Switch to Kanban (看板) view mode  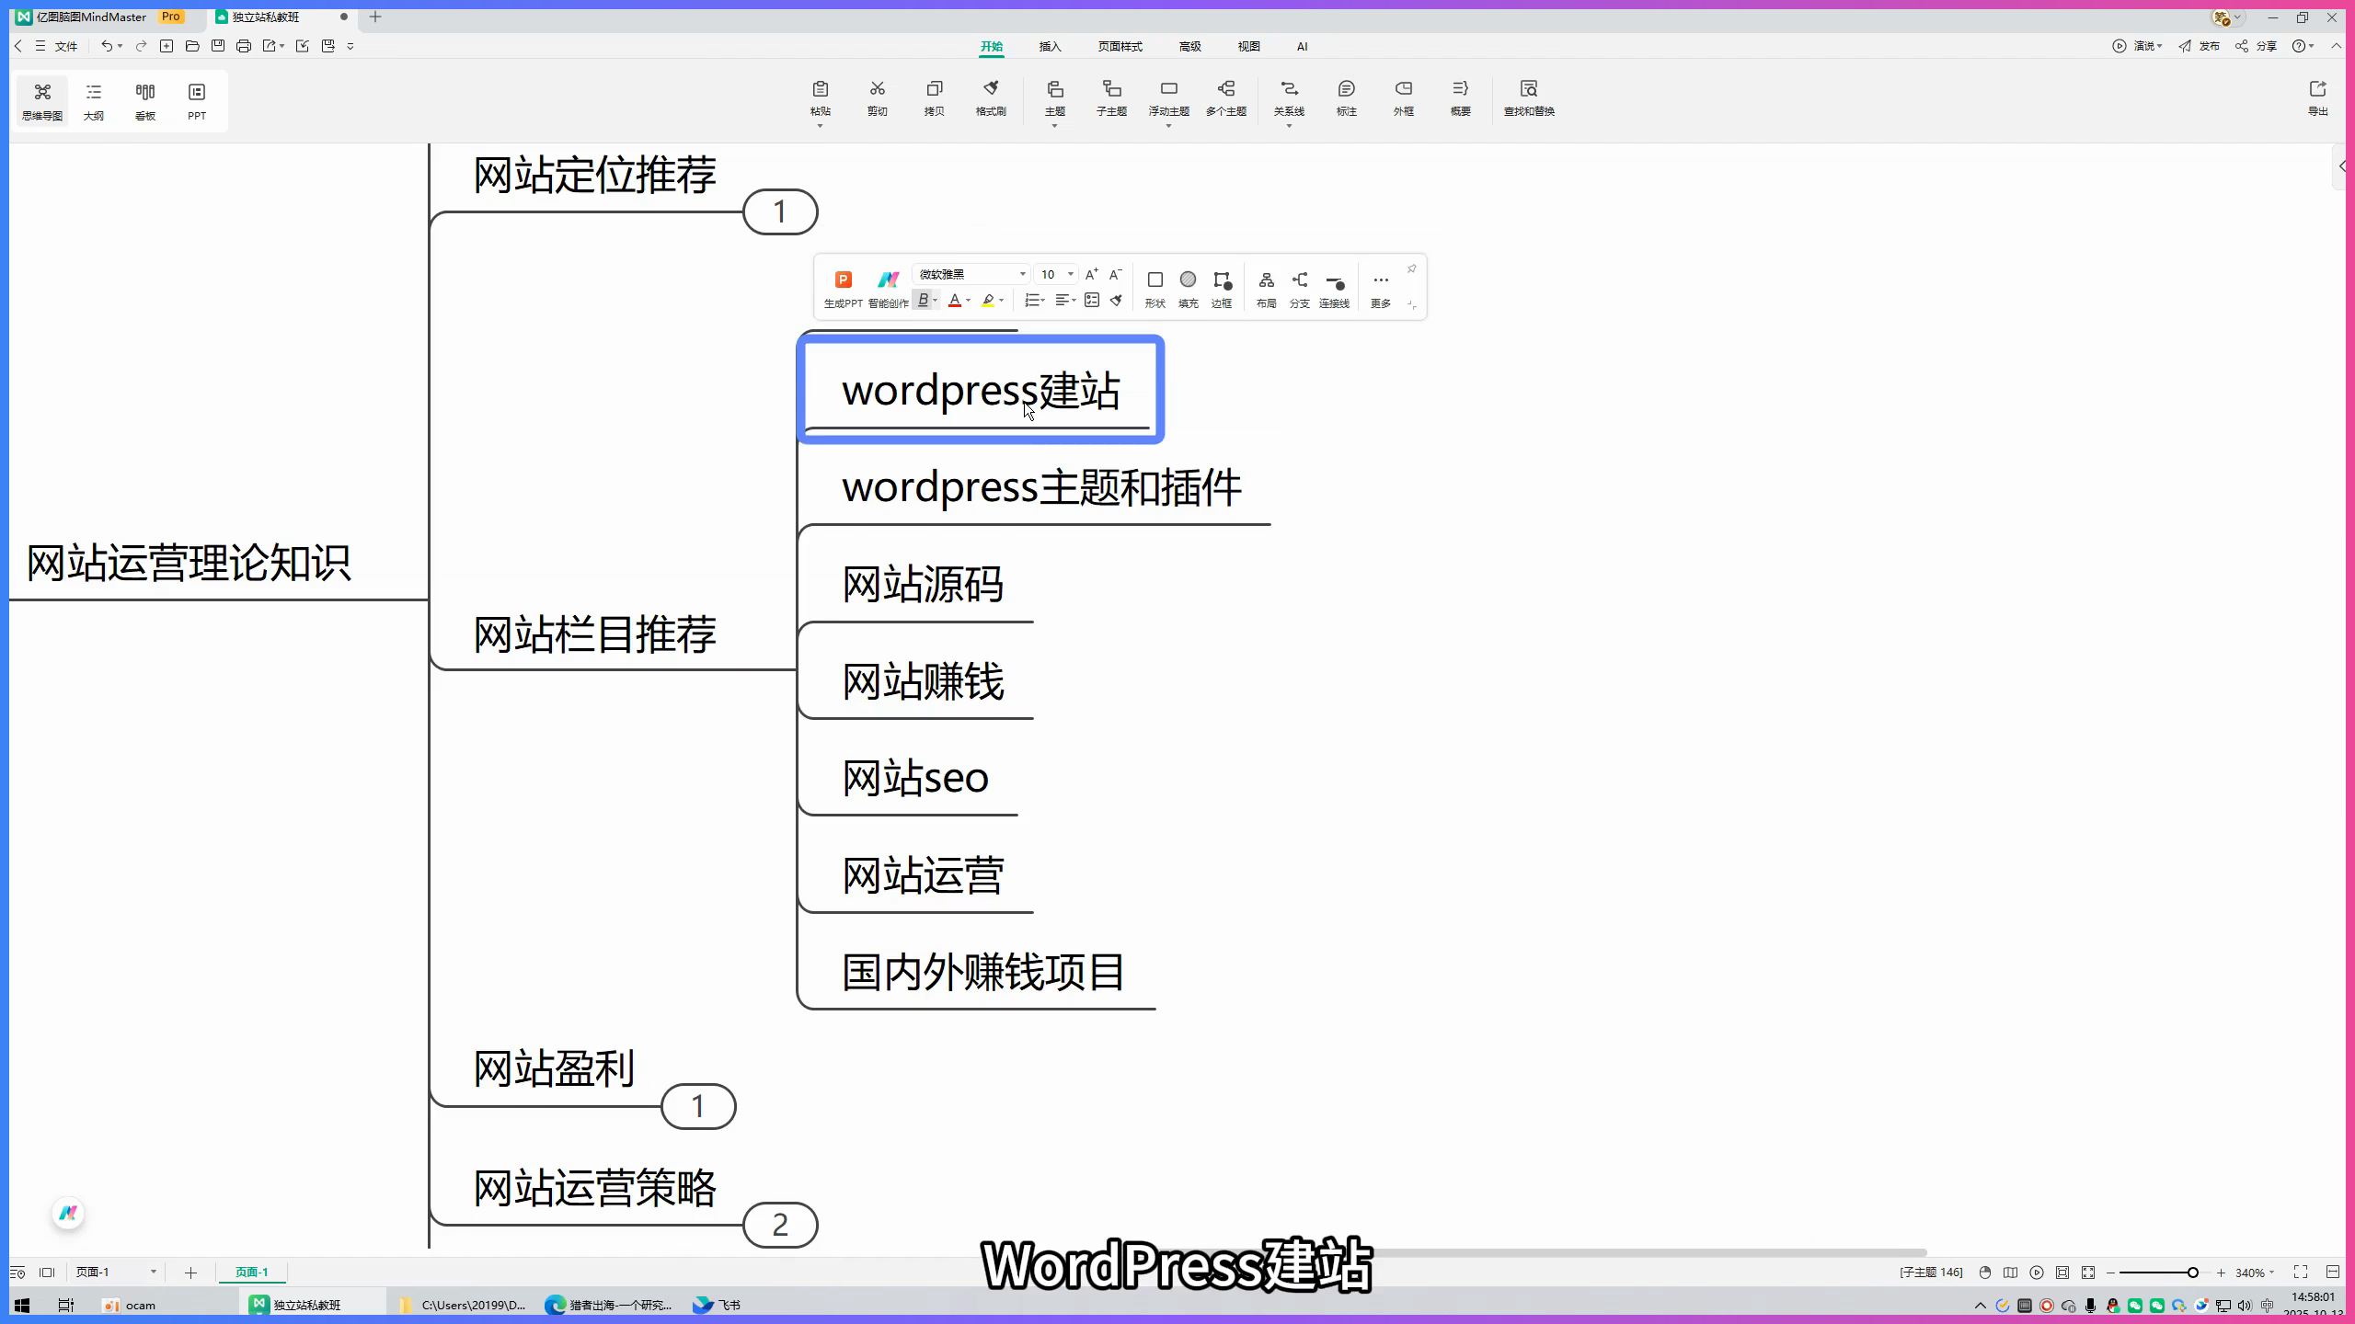coord(145,101)
